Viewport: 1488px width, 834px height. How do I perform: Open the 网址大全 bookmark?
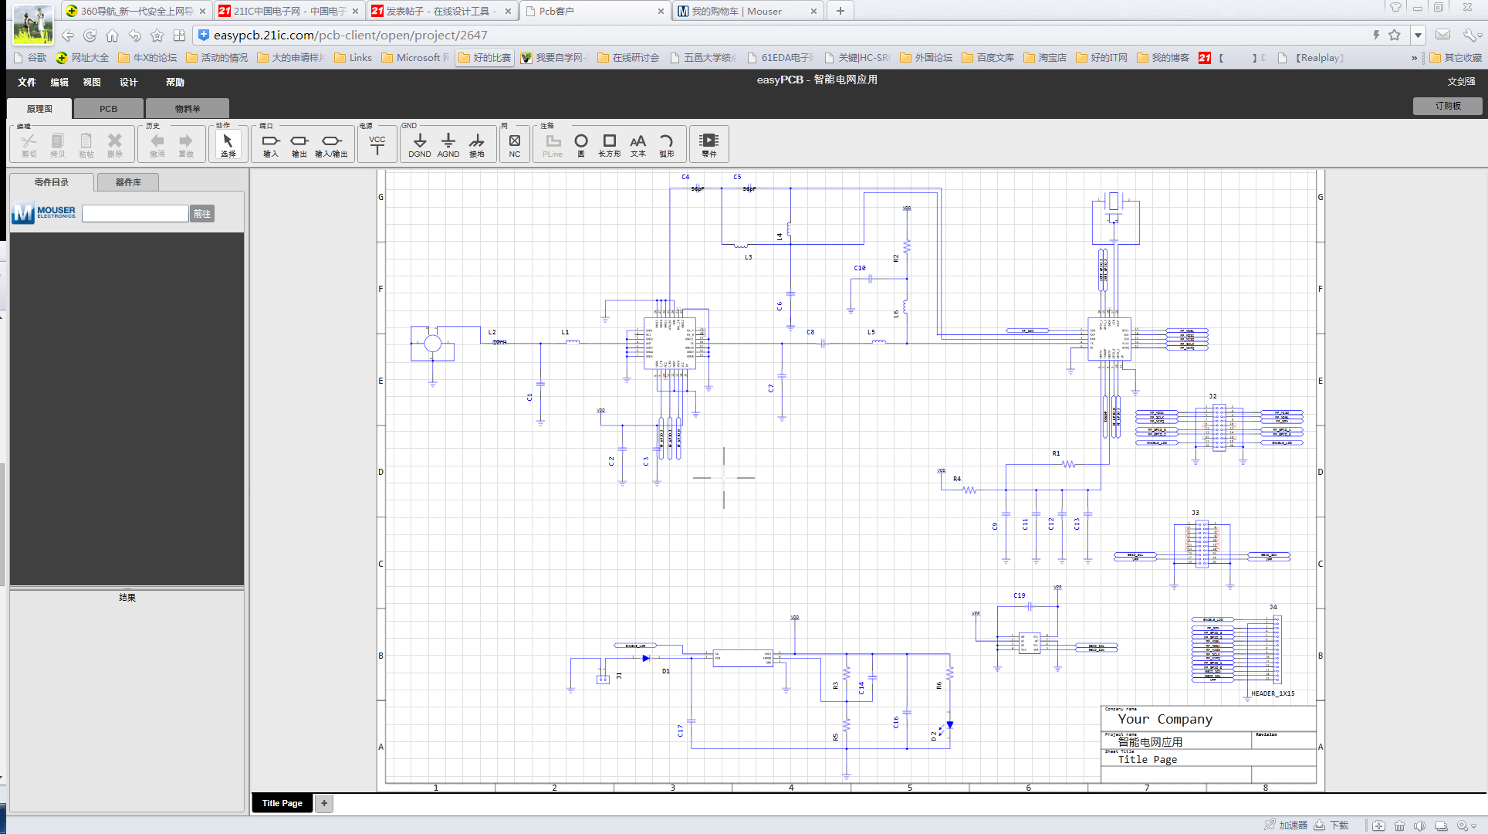[x=83, y=58]
